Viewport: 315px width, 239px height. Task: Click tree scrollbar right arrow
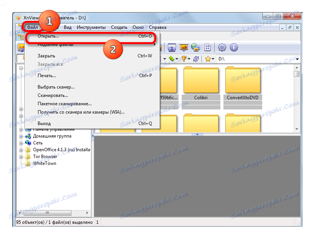(87, 213)
